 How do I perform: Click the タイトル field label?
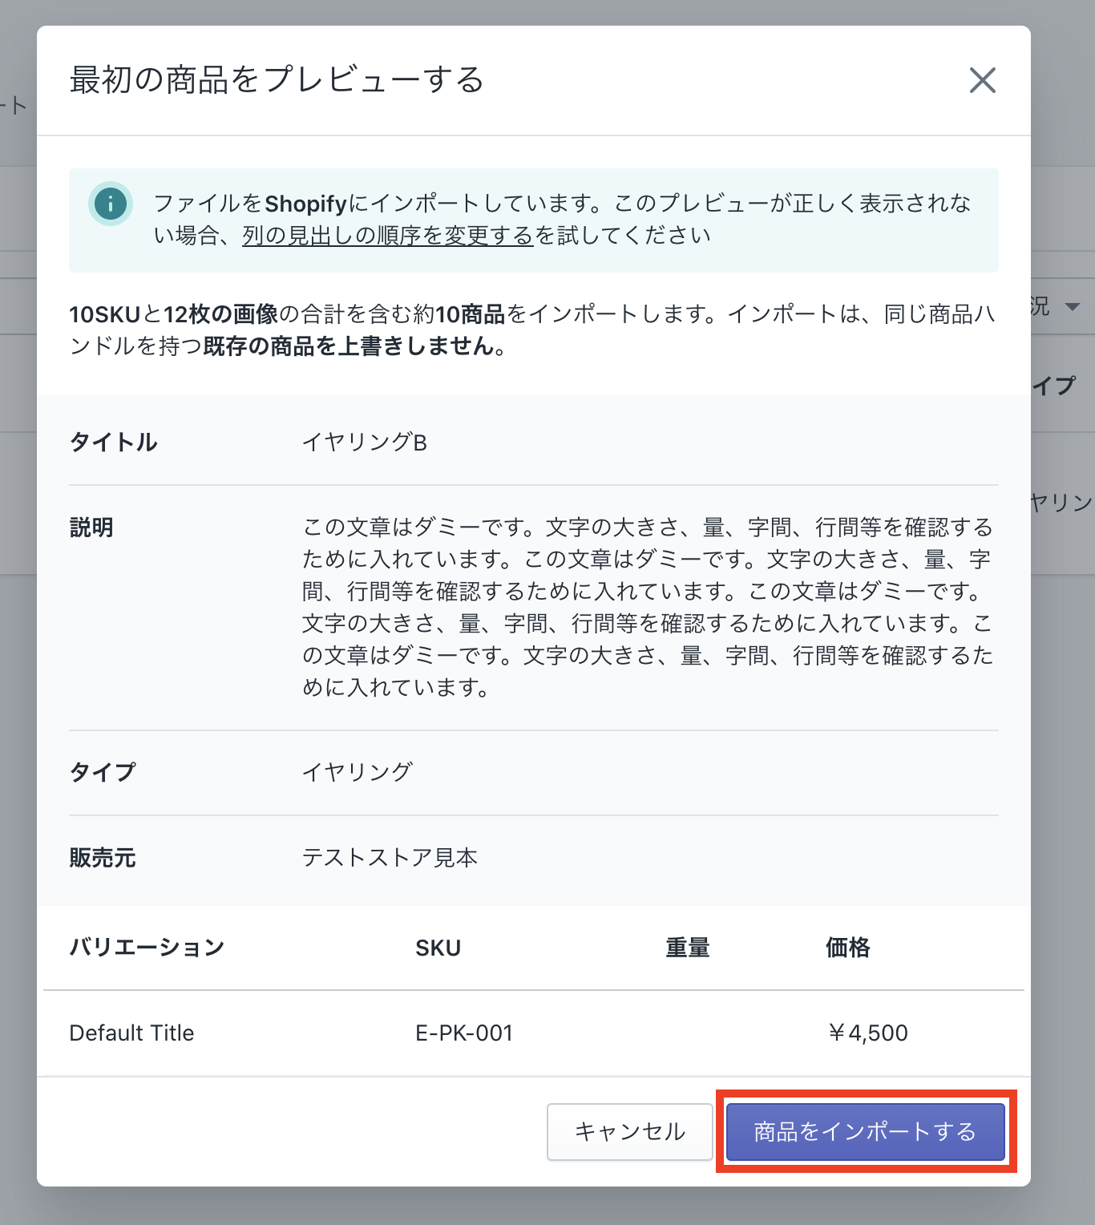pyautogui.click(x=113, y=442)
